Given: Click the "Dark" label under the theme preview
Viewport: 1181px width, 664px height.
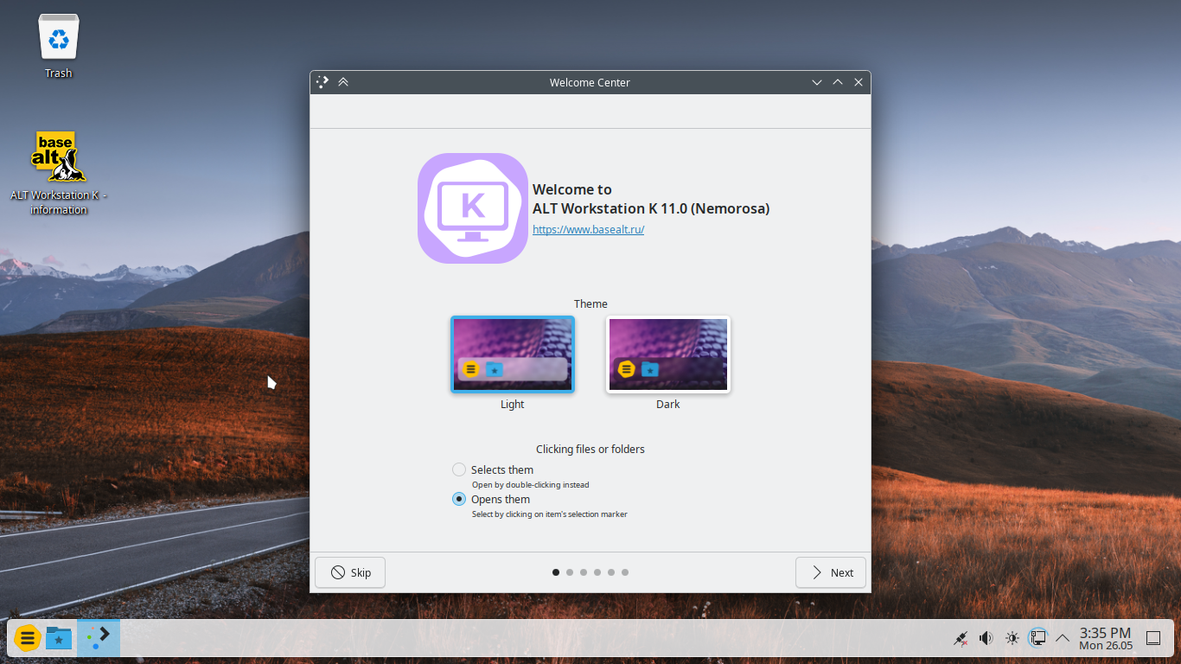Looking at the screenshot, I should [668, 405].
